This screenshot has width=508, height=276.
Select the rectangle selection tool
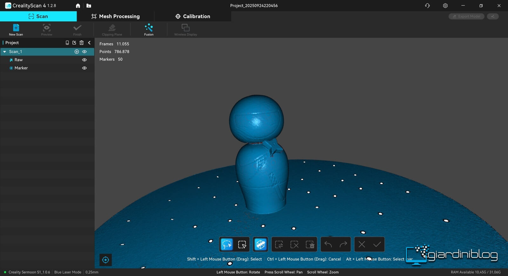(242, 244)
